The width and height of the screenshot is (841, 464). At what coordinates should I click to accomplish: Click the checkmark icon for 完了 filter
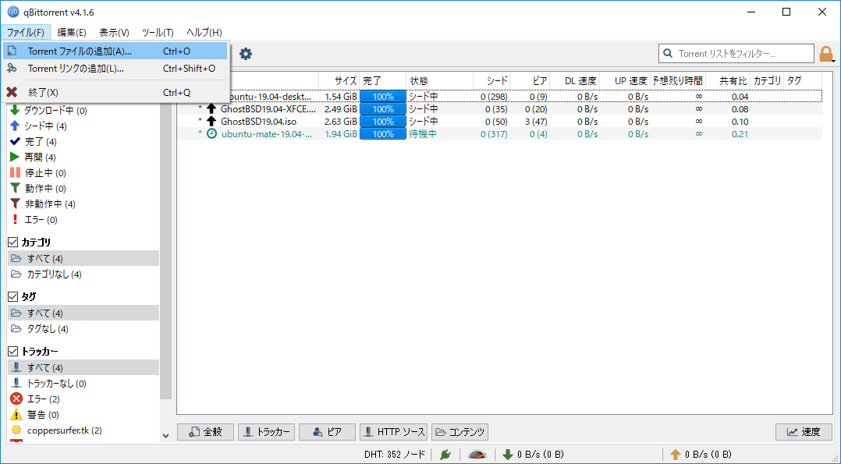pyautogui.click(x=16, y=142)
